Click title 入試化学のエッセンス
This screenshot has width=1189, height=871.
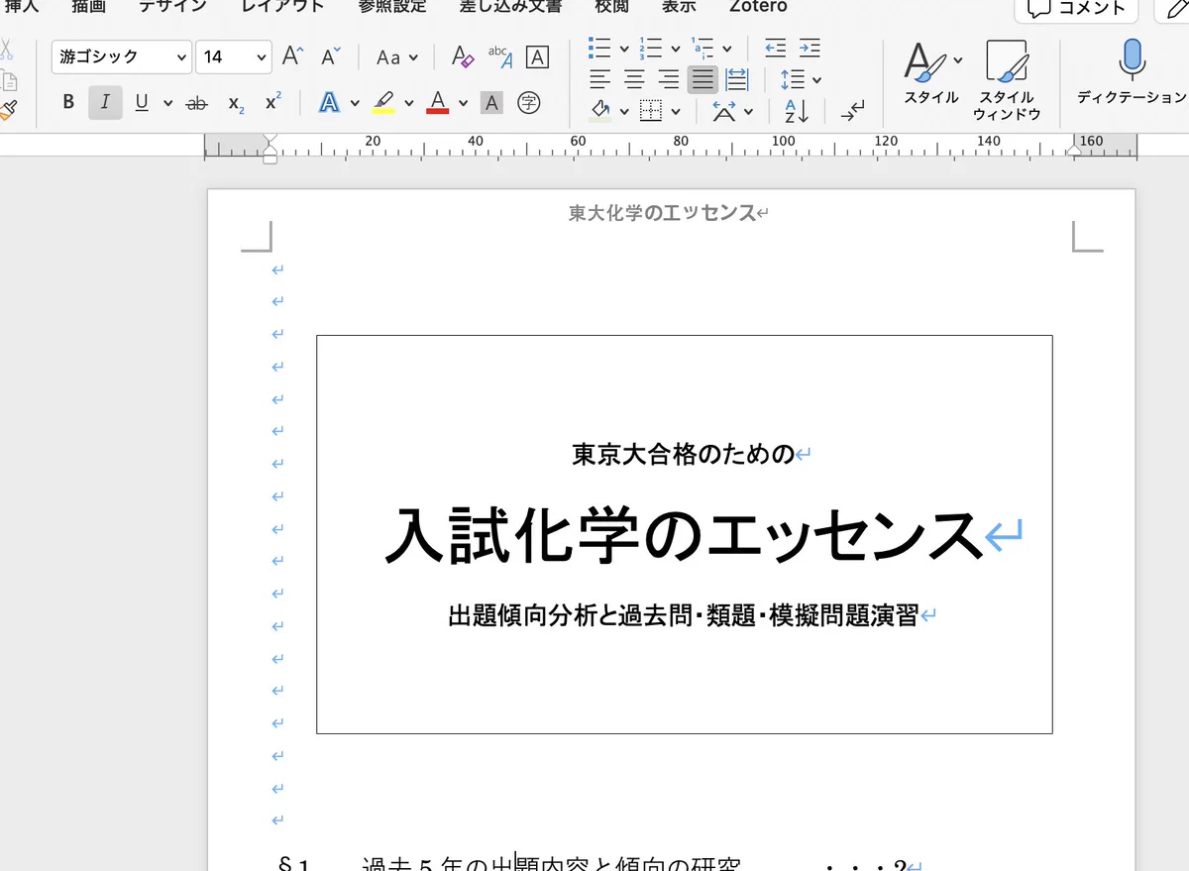point(684,535)
